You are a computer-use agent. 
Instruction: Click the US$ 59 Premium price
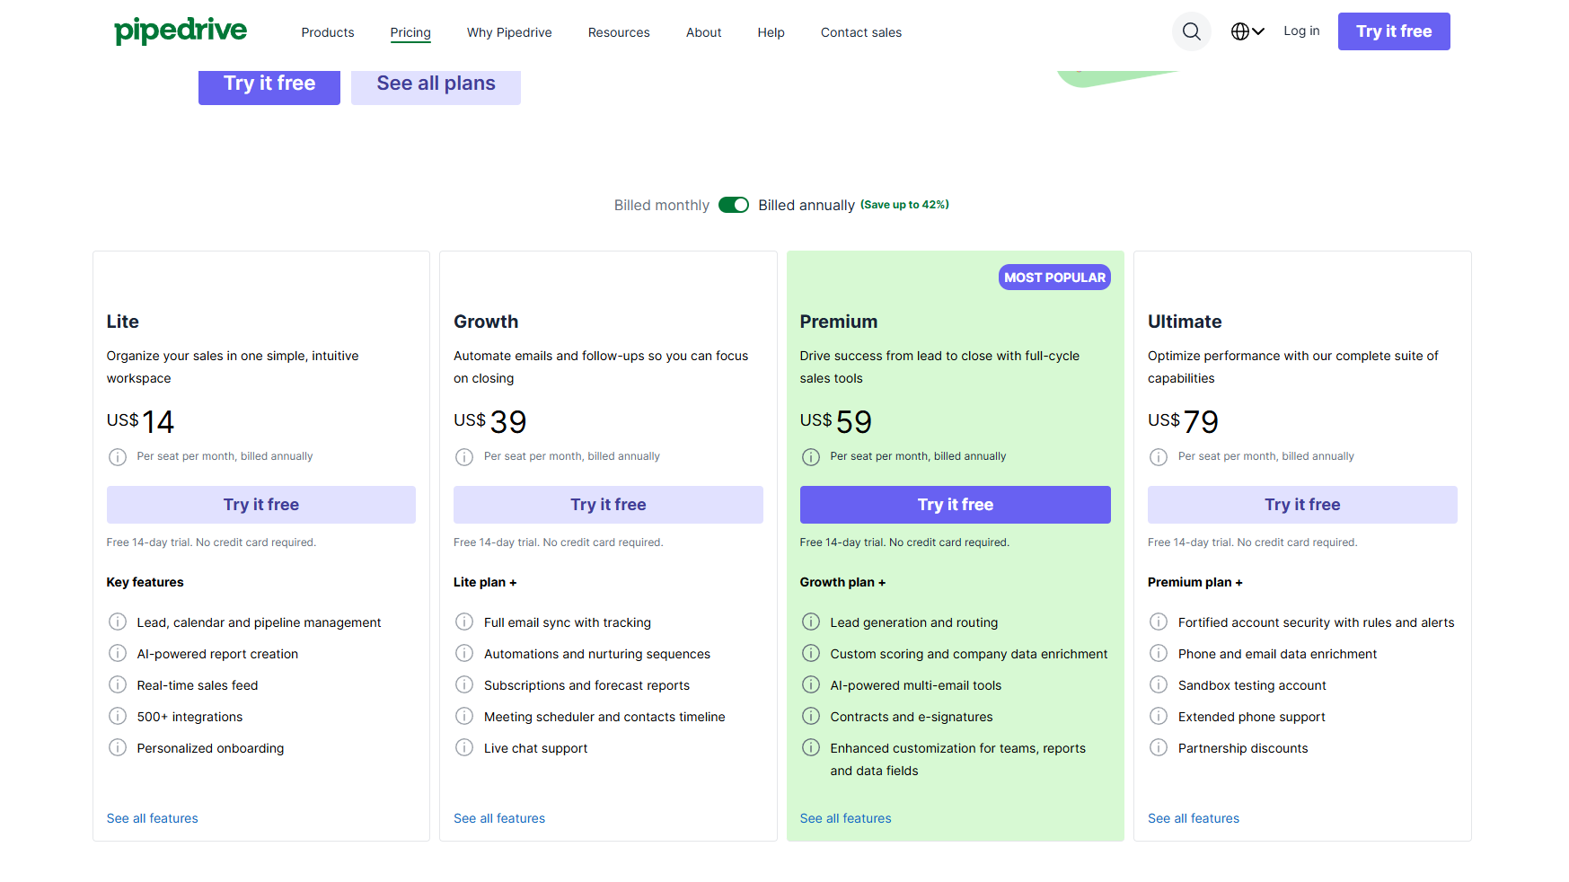click(836, 421)
